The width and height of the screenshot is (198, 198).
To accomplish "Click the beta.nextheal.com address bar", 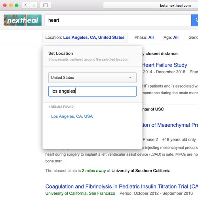I will [150, 6].
